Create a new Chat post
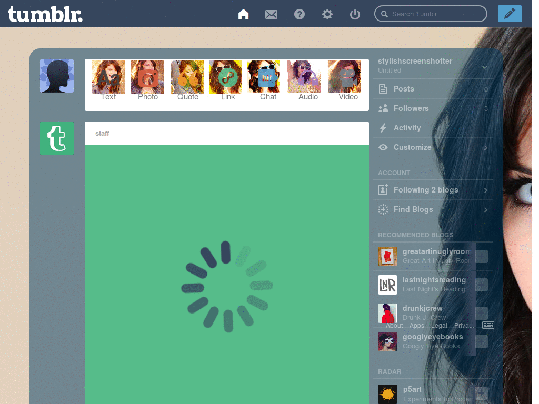The width and height of the screenshot is (539, 404). tap(268, 82)
